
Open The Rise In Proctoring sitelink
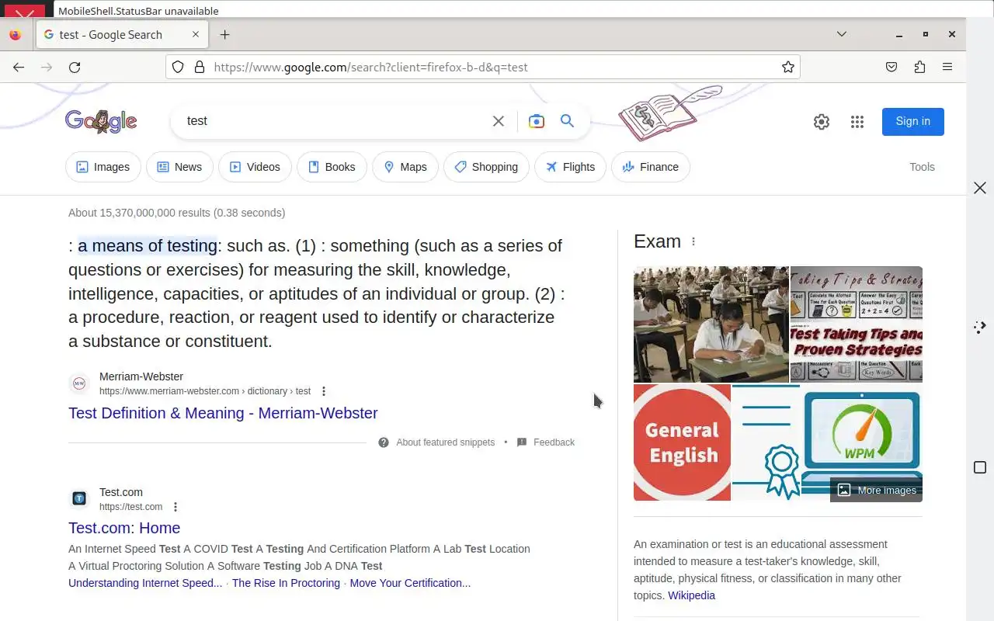click(x=286, y=583)
